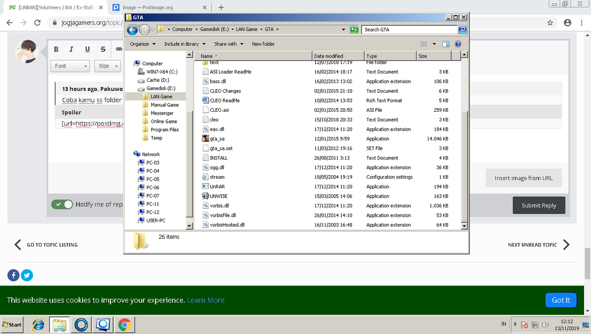
Task: Click Explorer's forward arrow button
Action: pyautogui.click(x=144, y=30)
